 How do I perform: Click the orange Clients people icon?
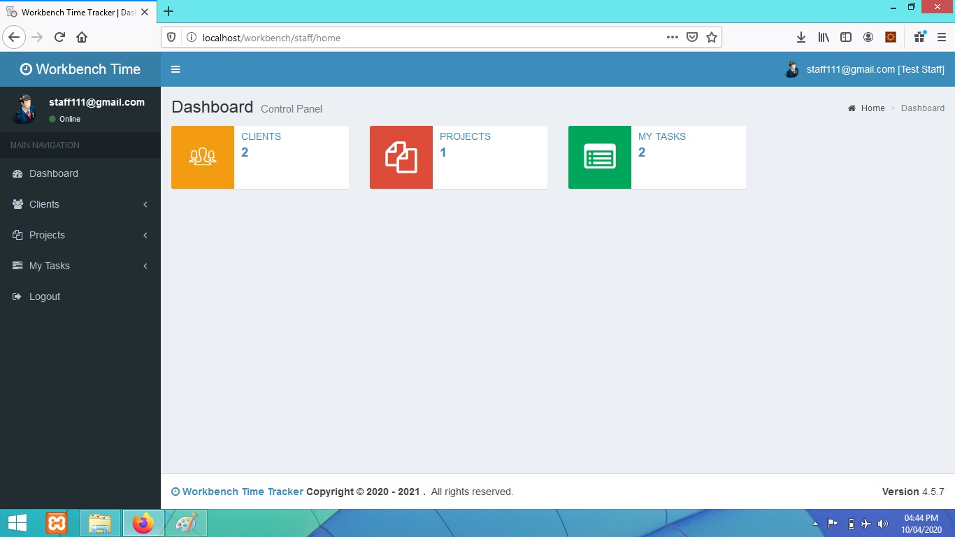pyautogui.click(x=202, y=157)
